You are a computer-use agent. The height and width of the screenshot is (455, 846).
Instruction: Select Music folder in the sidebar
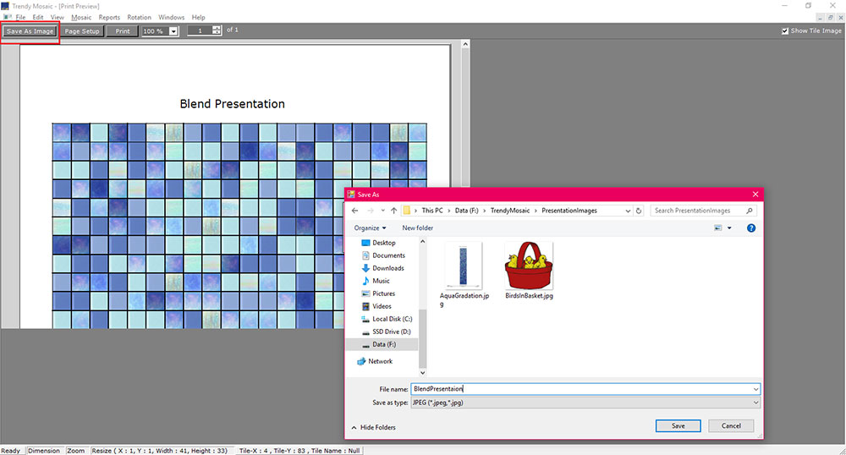(x=381, y=281)
